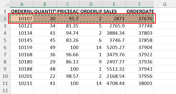Click the QUANTITY header cell

[x=45, y=11]
